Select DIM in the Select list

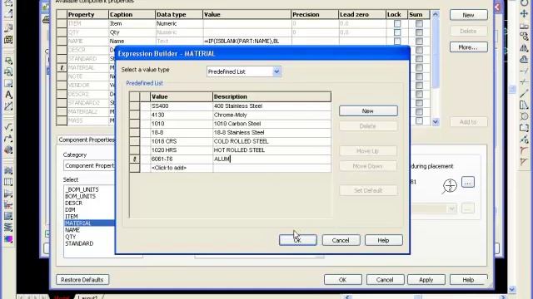tap(70, 210)
